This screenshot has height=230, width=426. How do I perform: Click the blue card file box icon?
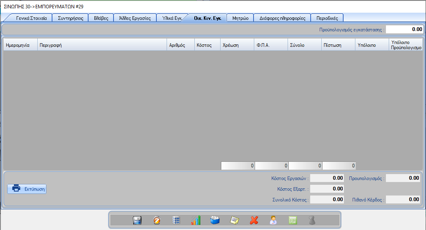coord(215,220)
